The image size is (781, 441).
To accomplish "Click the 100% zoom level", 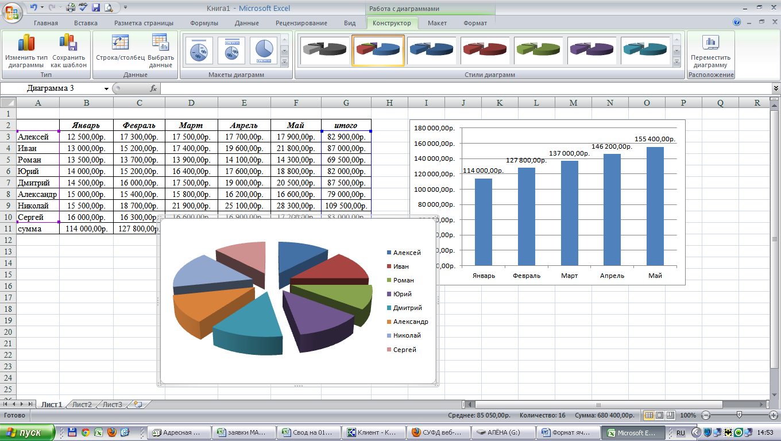I will coord(688,415).
